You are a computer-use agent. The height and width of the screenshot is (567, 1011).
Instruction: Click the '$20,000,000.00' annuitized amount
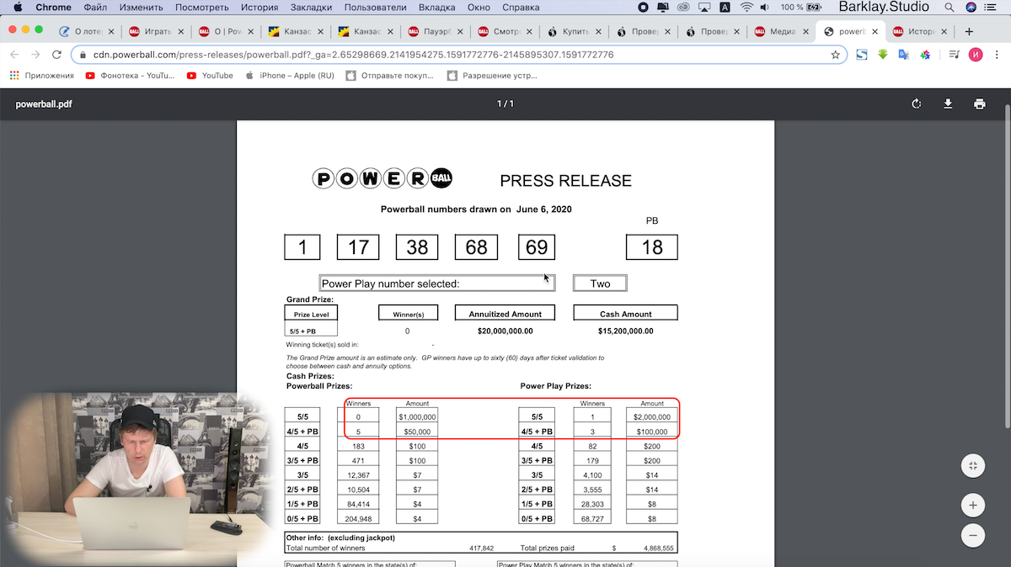click(x=505, y=331)
